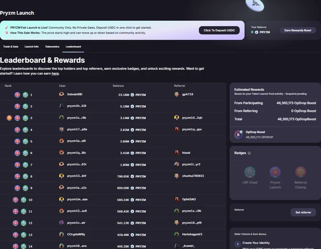Select user name 0xbrainKID
Image resolution: width=321 pixels, height=249 pixels.
75,94
